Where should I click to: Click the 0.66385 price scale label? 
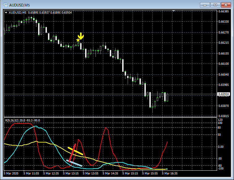223,11
